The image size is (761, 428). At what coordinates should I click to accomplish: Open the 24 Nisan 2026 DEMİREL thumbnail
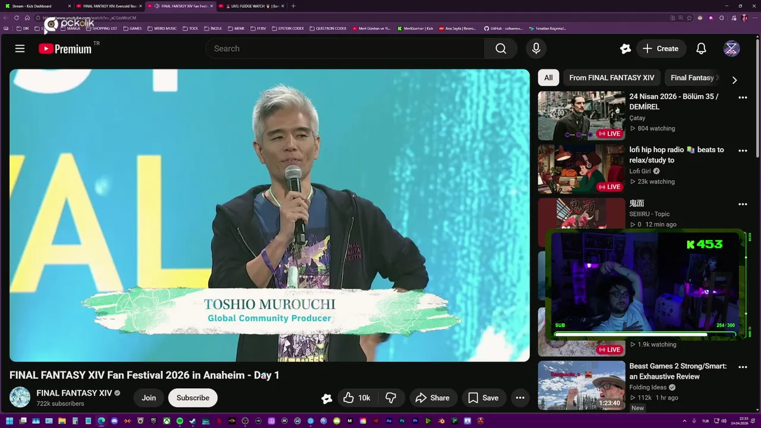(x=581, y=115)
